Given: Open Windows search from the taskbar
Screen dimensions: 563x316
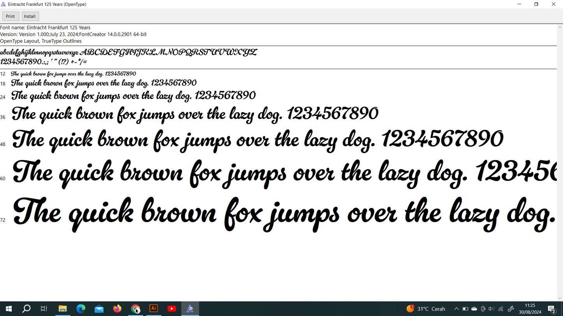Looking at the screenshot, I should pos(26,309).
